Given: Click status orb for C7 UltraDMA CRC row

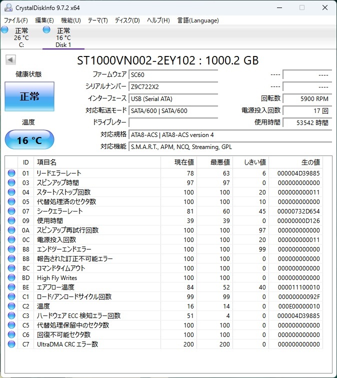Looking at the screenshot, I should click(11, 344).
